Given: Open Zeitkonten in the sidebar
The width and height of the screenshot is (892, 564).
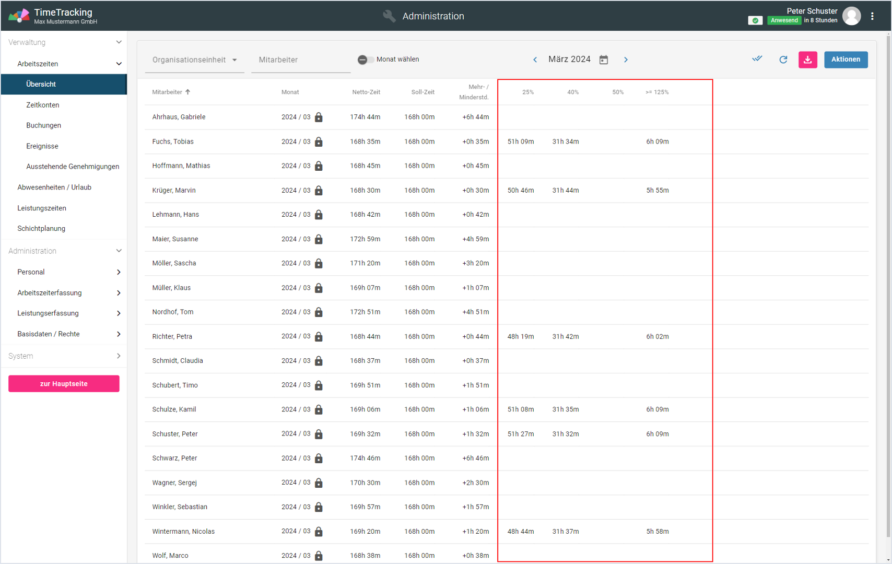Looking at the screenshot, I should (x=43, y=105).
